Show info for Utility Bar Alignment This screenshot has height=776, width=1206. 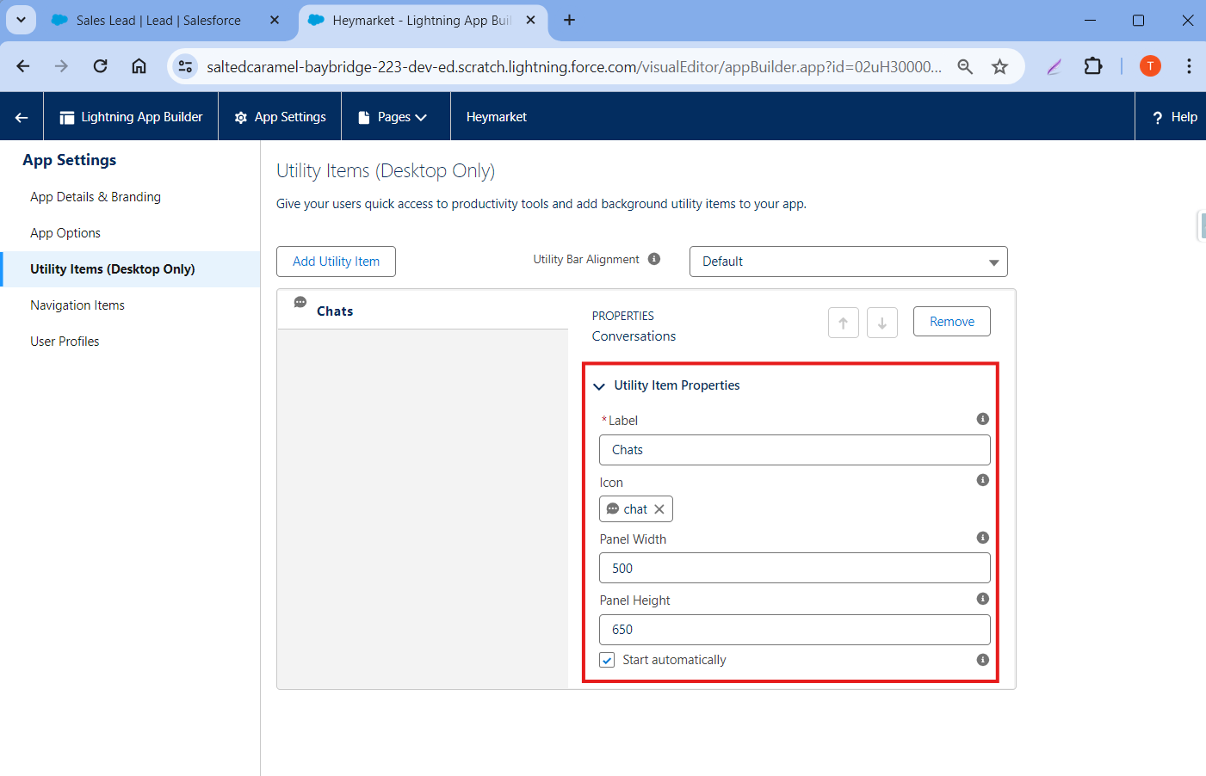point(654,259)
